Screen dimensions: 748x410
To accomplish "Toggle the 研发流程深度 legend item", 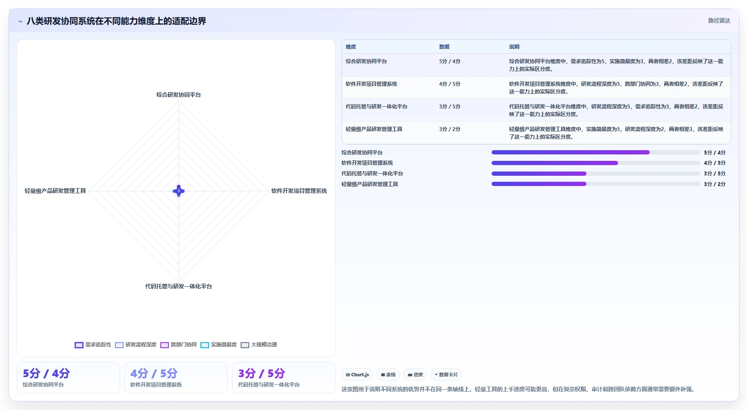I will click(x=135, y=345).
